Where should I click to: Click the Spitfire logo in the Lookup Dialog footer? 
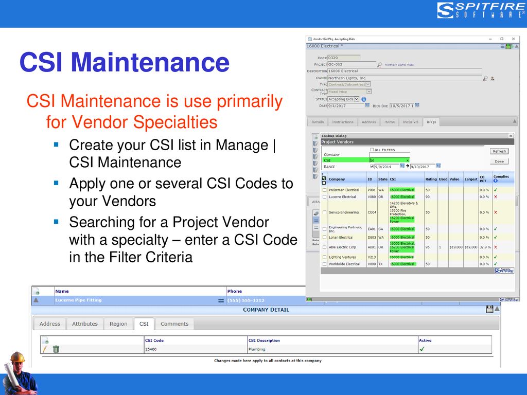pos(504,271)
